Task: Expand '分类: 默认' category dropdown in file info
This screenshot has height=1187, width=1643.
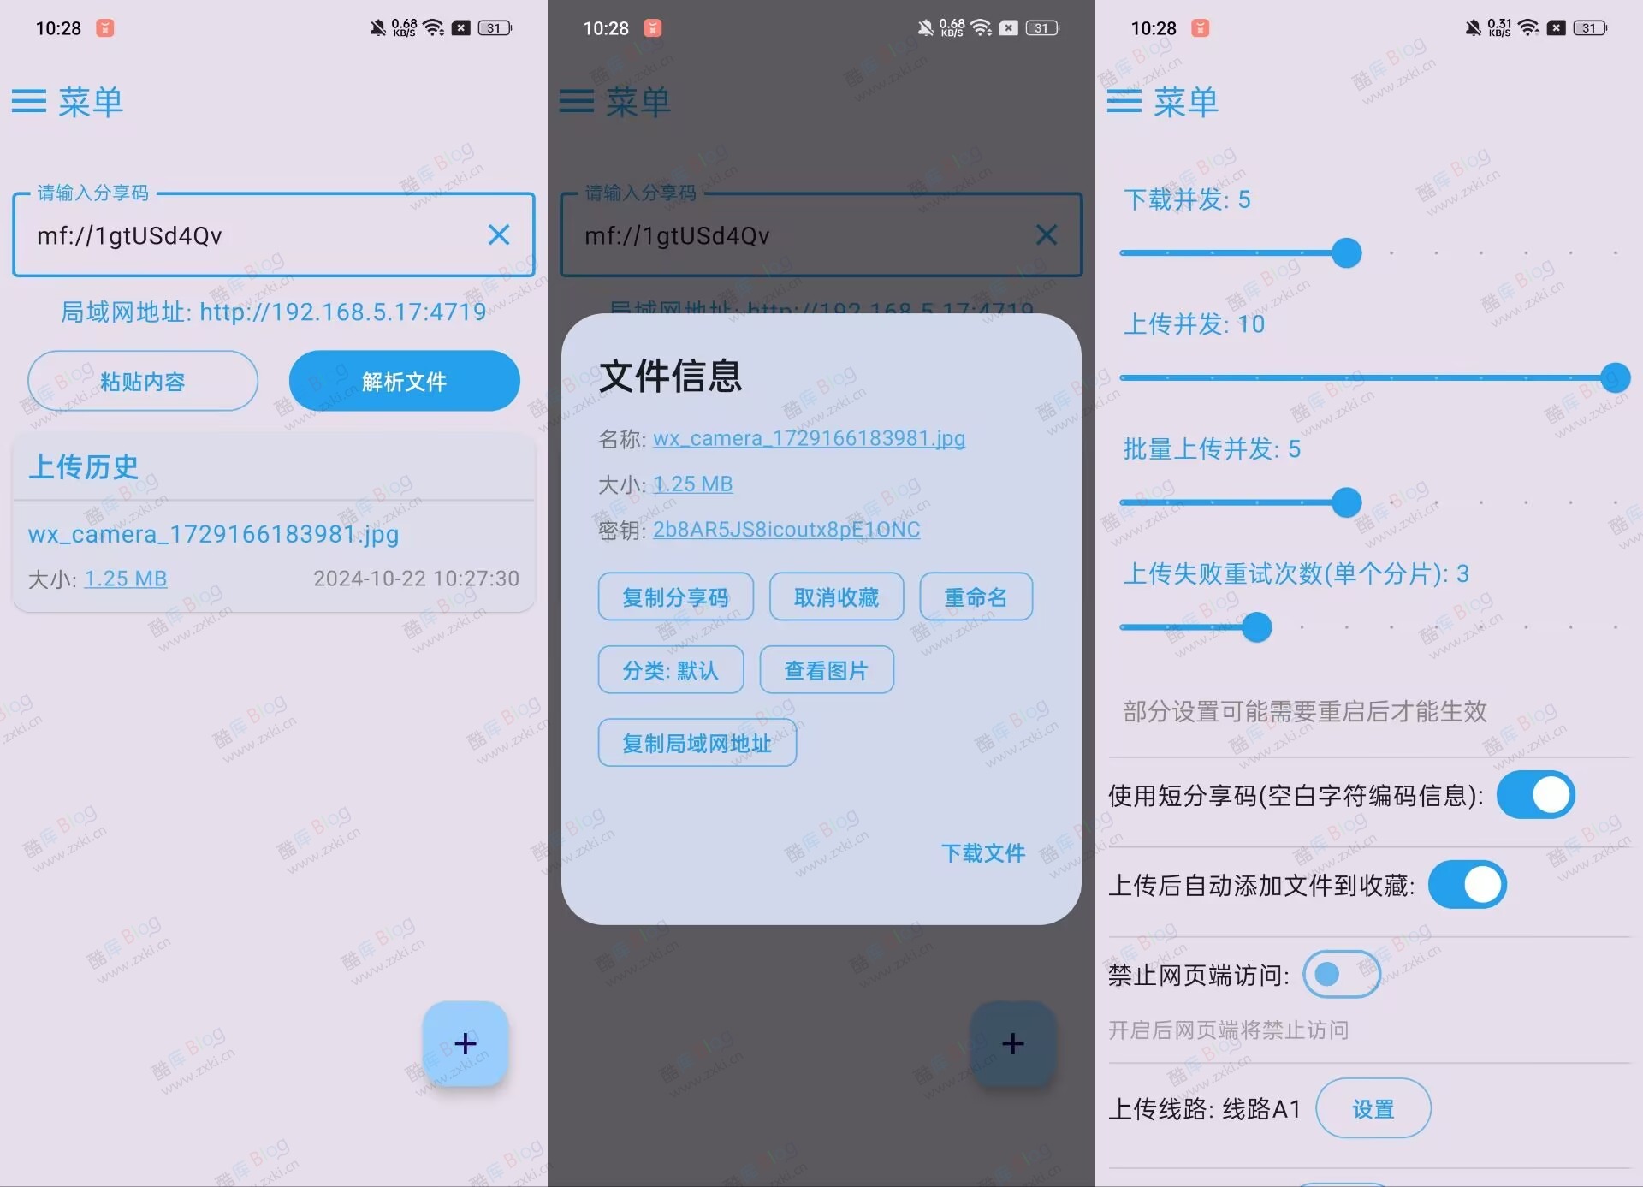Action: point(668,670)
